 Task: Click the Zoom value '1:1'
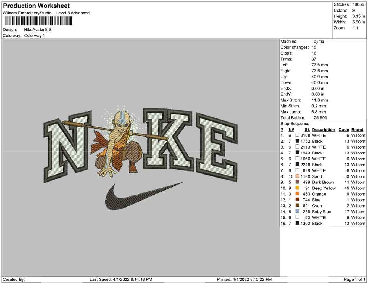pos(355,28)
